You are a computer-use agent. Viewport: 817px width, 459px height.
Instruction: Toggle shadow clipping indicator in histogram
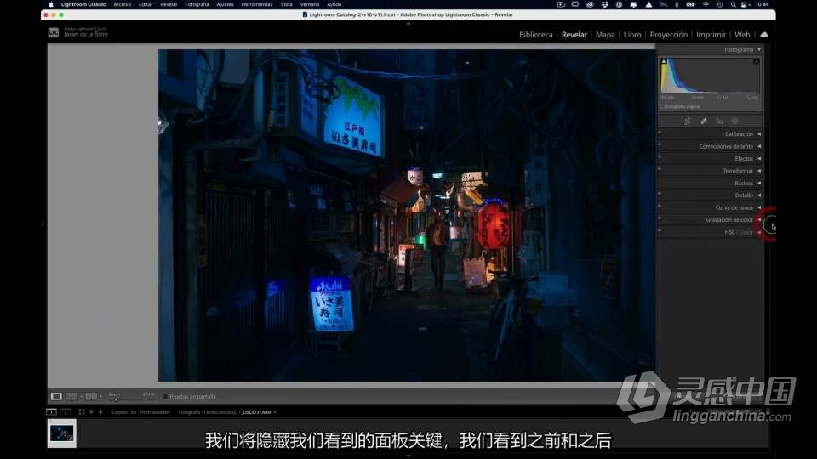(x=664, y=61)
